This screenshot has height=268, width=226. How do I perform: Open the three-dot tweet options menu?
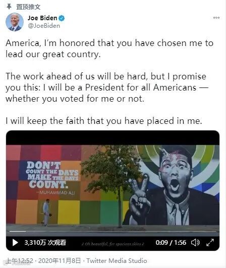coord(216,18)
